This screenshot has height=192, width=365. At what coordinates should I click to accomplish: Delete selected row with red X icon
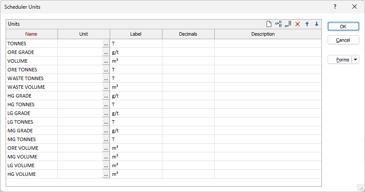click(297, 24)
